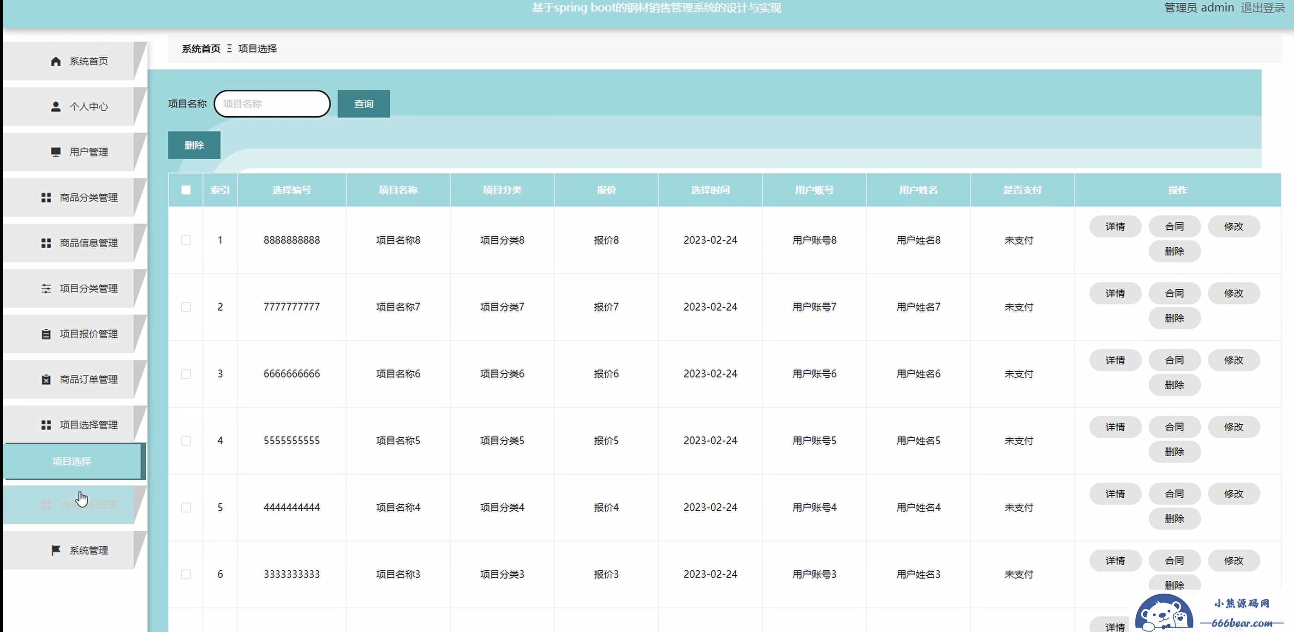
Task: Click 修改 for row 5555555555
Action: pos(1234,427)
